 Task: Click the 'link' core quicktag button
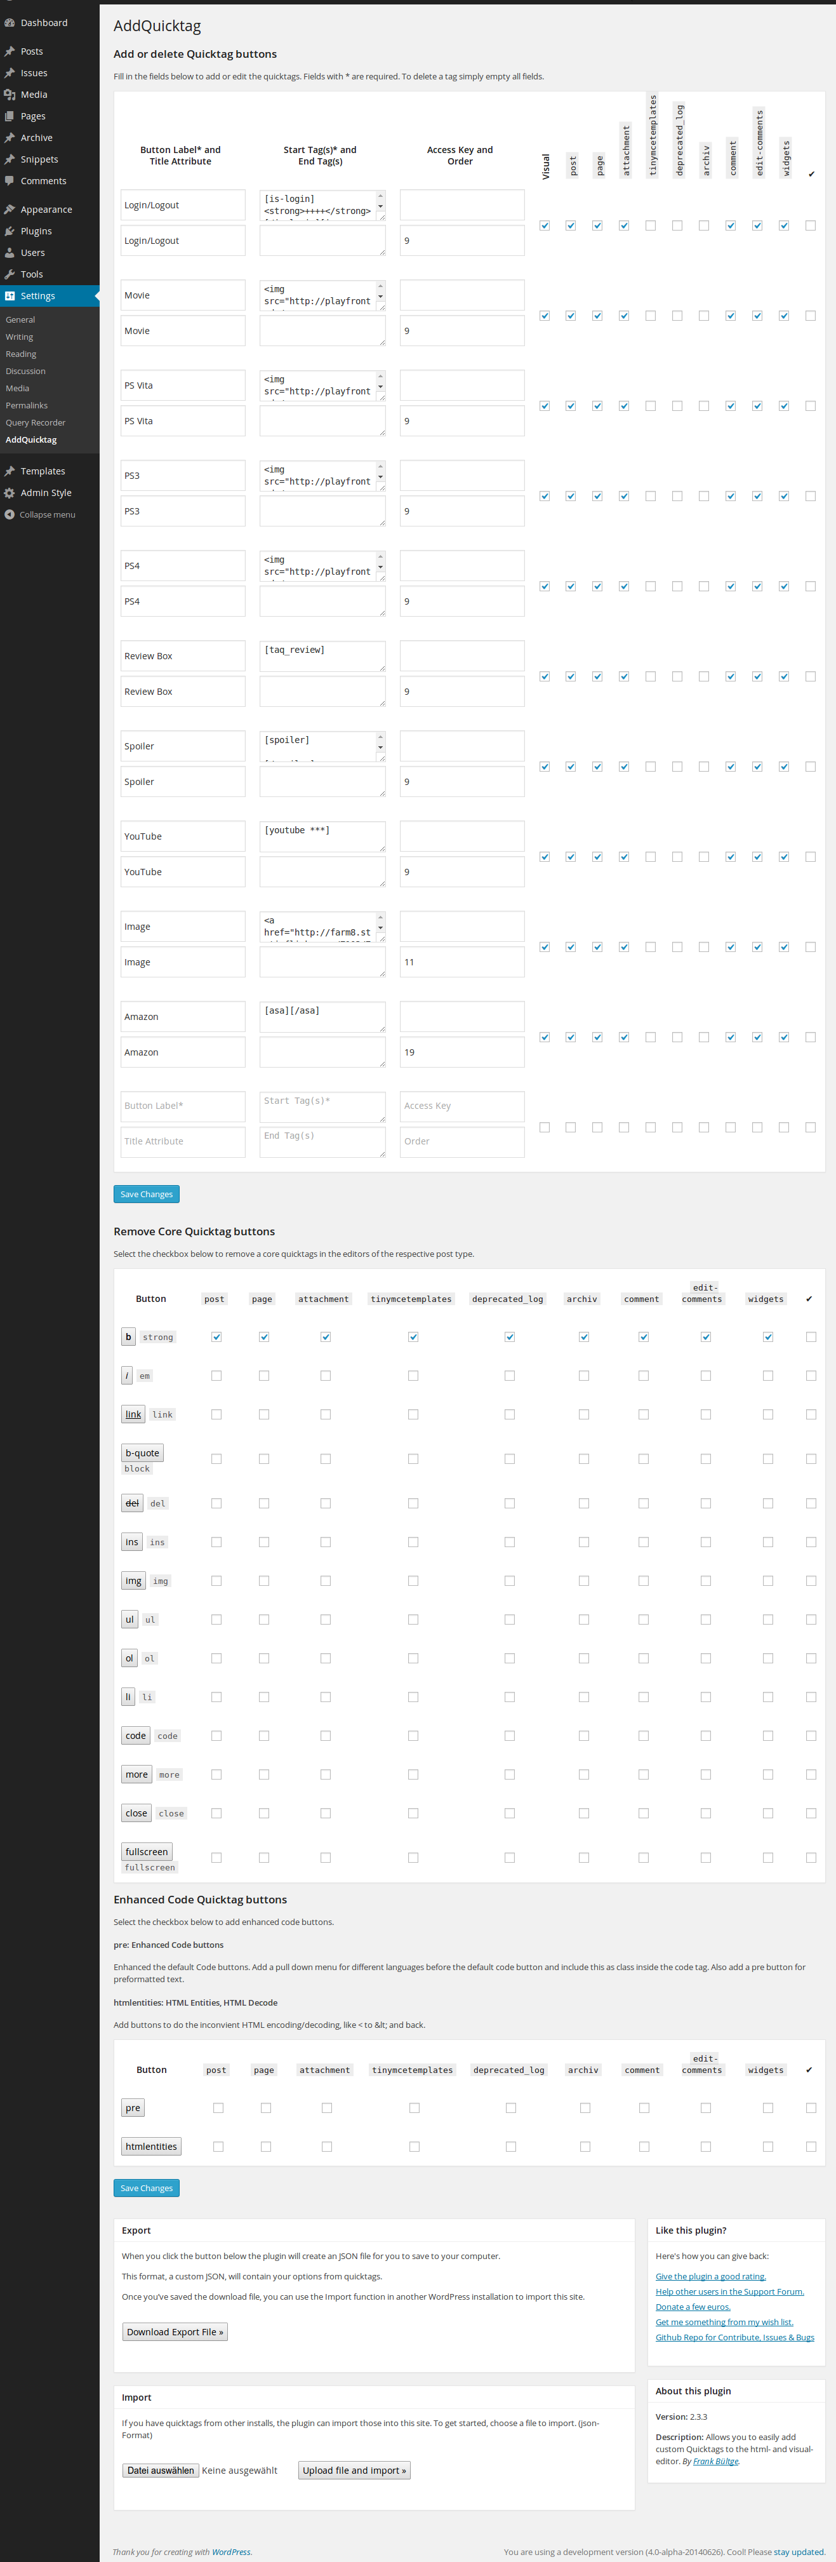[133, 1414]
